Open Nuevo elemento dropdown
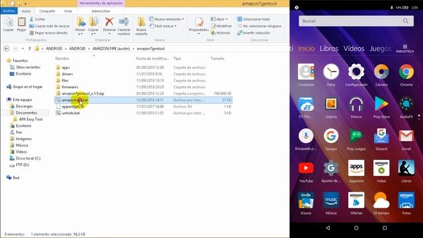 click(167, 19)
